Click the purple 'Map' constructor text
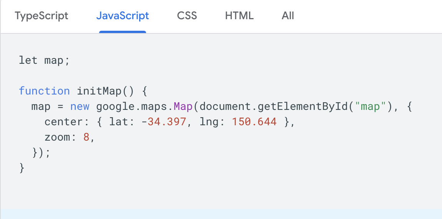Viewport: 442px width, 219px height. pos(183,106)
